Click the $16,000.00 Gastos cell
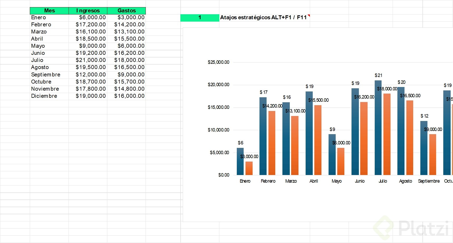The width and height of the screenshot is (453, 243). (127, 96)
